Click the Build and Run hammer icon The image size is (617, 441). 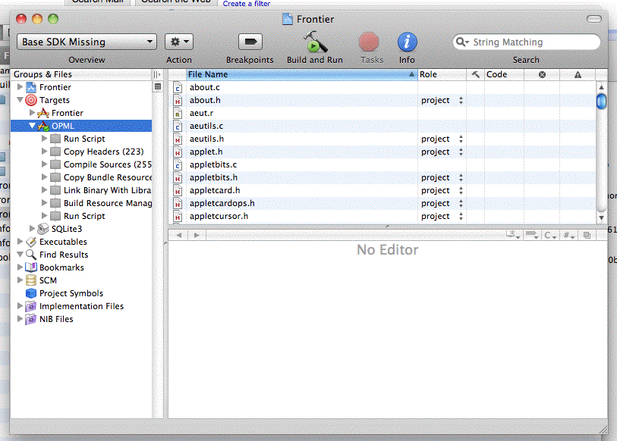[315, 42]
